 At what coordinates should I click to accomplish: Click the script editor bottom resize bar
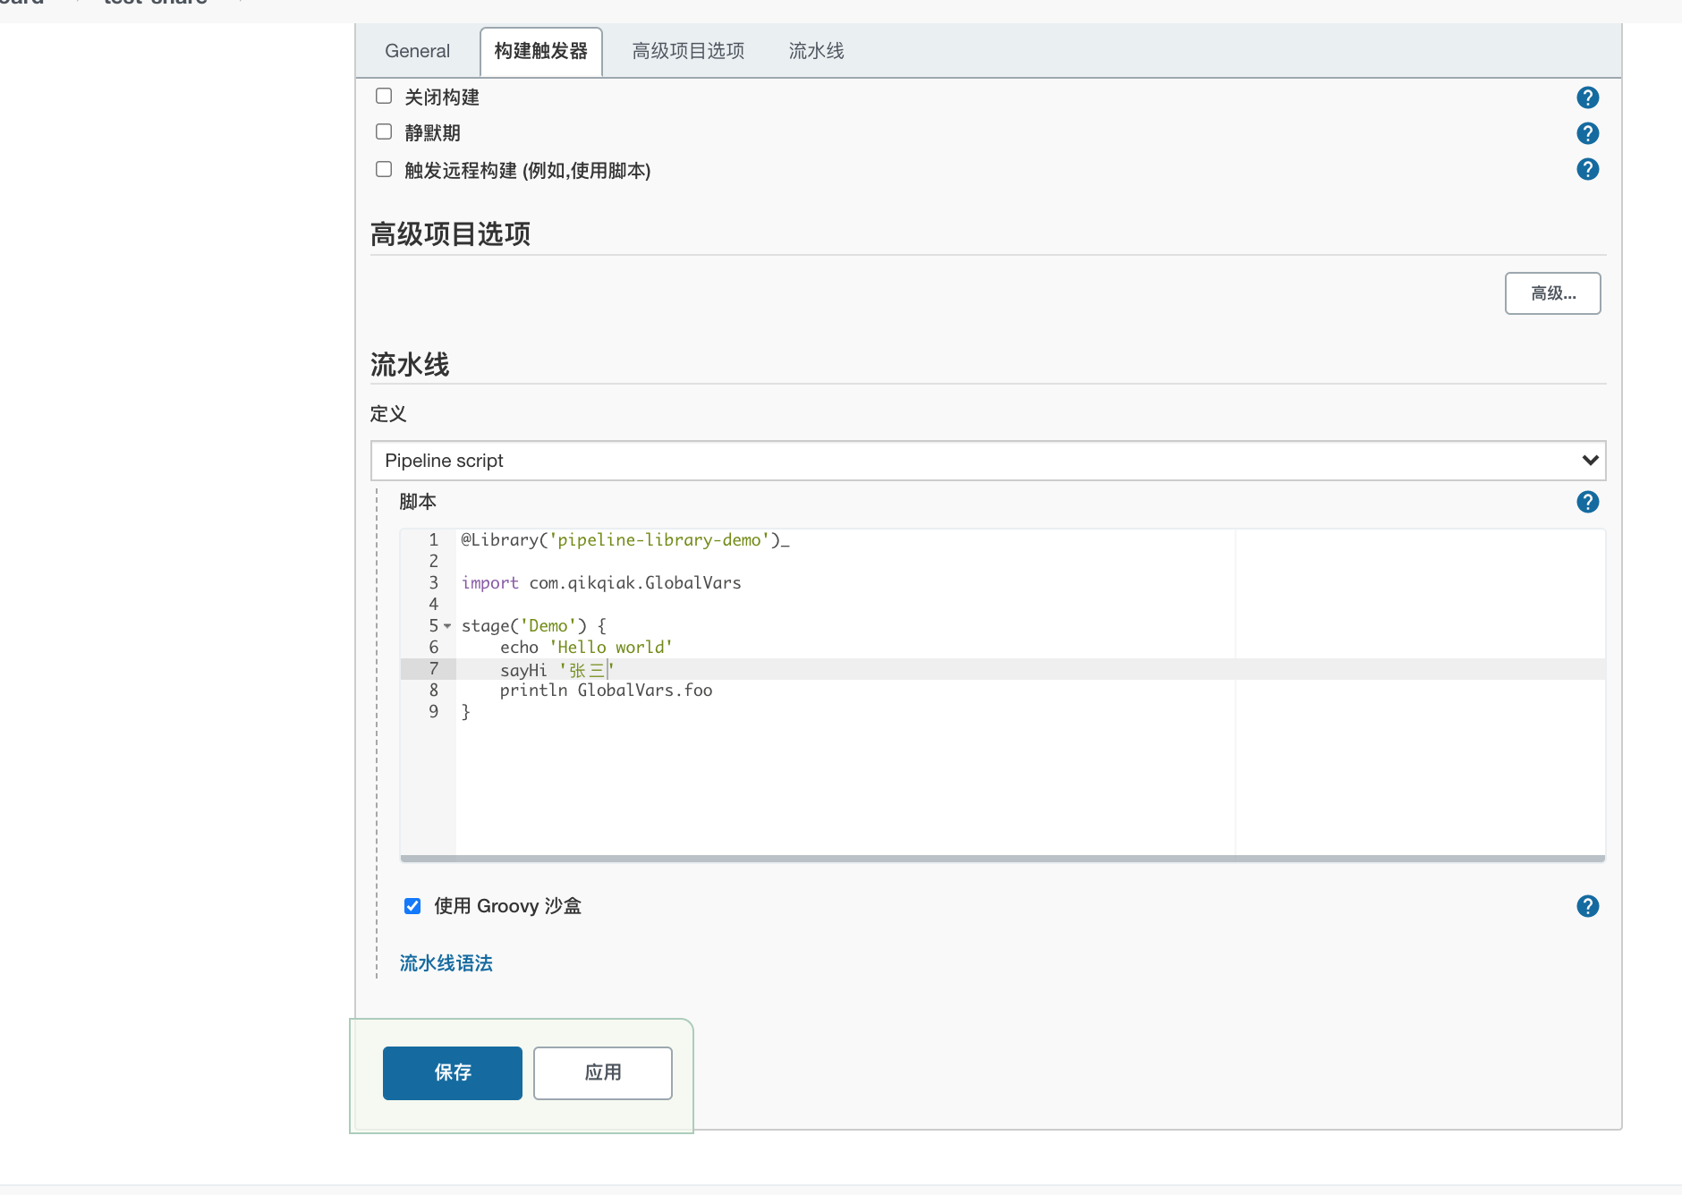coord(1002,859)
